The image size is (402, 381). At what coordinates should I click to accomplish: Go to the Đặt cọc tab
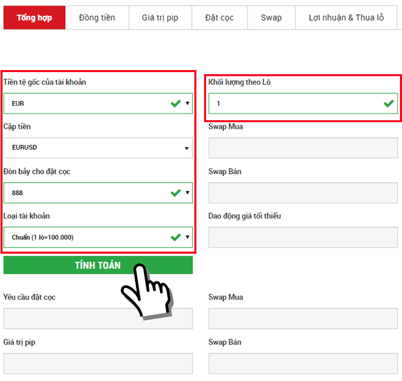219,17
